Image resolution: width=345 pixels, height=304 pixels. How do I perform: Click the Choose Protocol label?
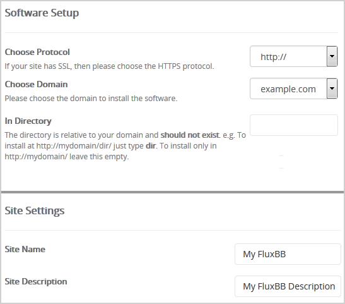37,52
